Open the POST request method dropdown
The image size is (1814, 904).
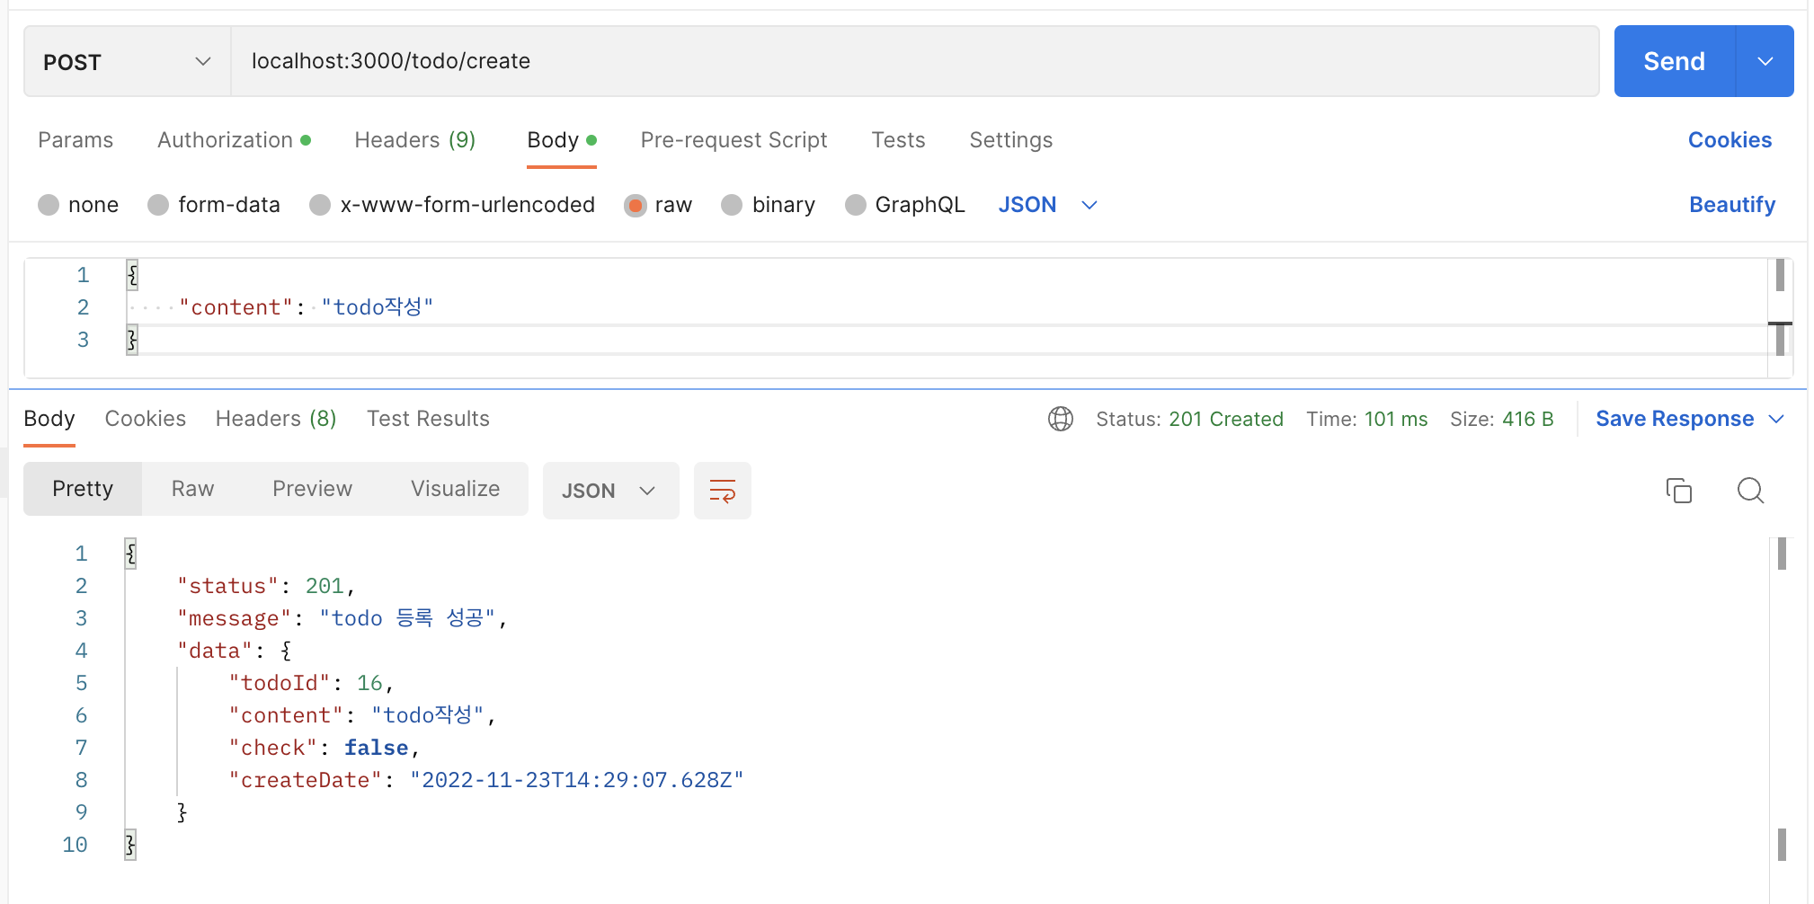coord(126,61)
